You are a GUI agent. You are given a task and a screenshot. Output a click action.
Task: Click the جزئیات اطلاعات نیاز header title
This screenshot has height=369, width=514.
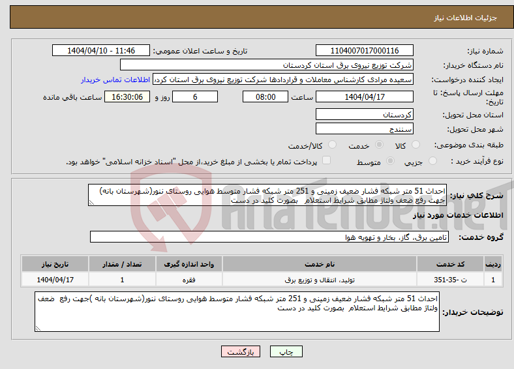tap(465, 18)
